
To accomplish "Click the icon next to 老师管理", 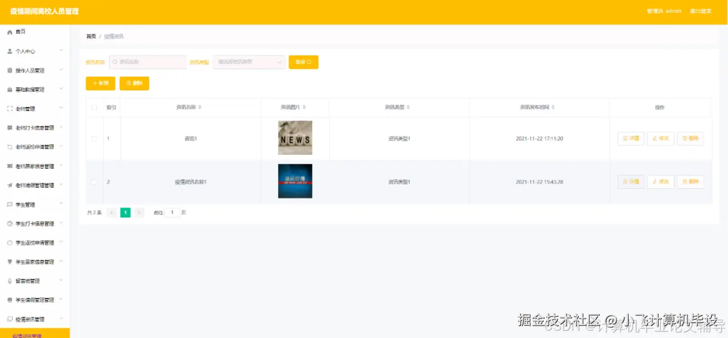I will 9,109.
